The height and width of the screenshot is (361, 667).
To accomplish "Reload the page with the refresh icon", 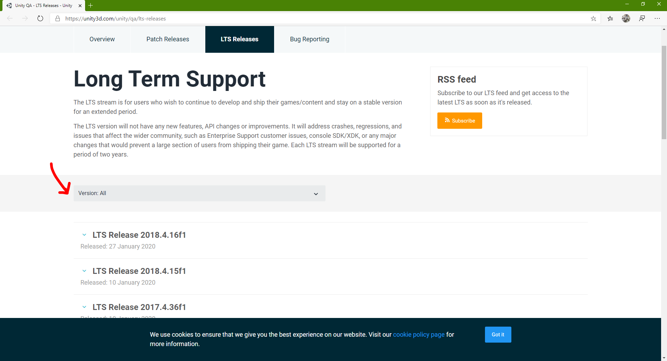I will click(x=40, y=18).
